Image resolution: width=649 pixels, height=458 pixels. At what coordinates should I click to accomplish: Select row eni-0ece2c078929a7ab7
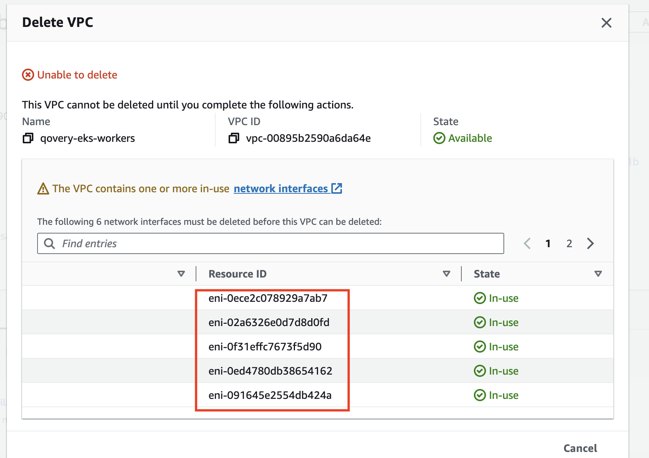coord(268,298)
